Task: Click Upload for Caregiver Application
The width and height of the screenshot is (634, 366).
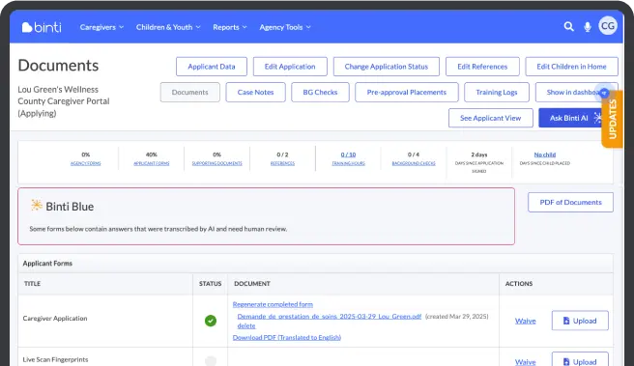Action: (x=580, y=321)
